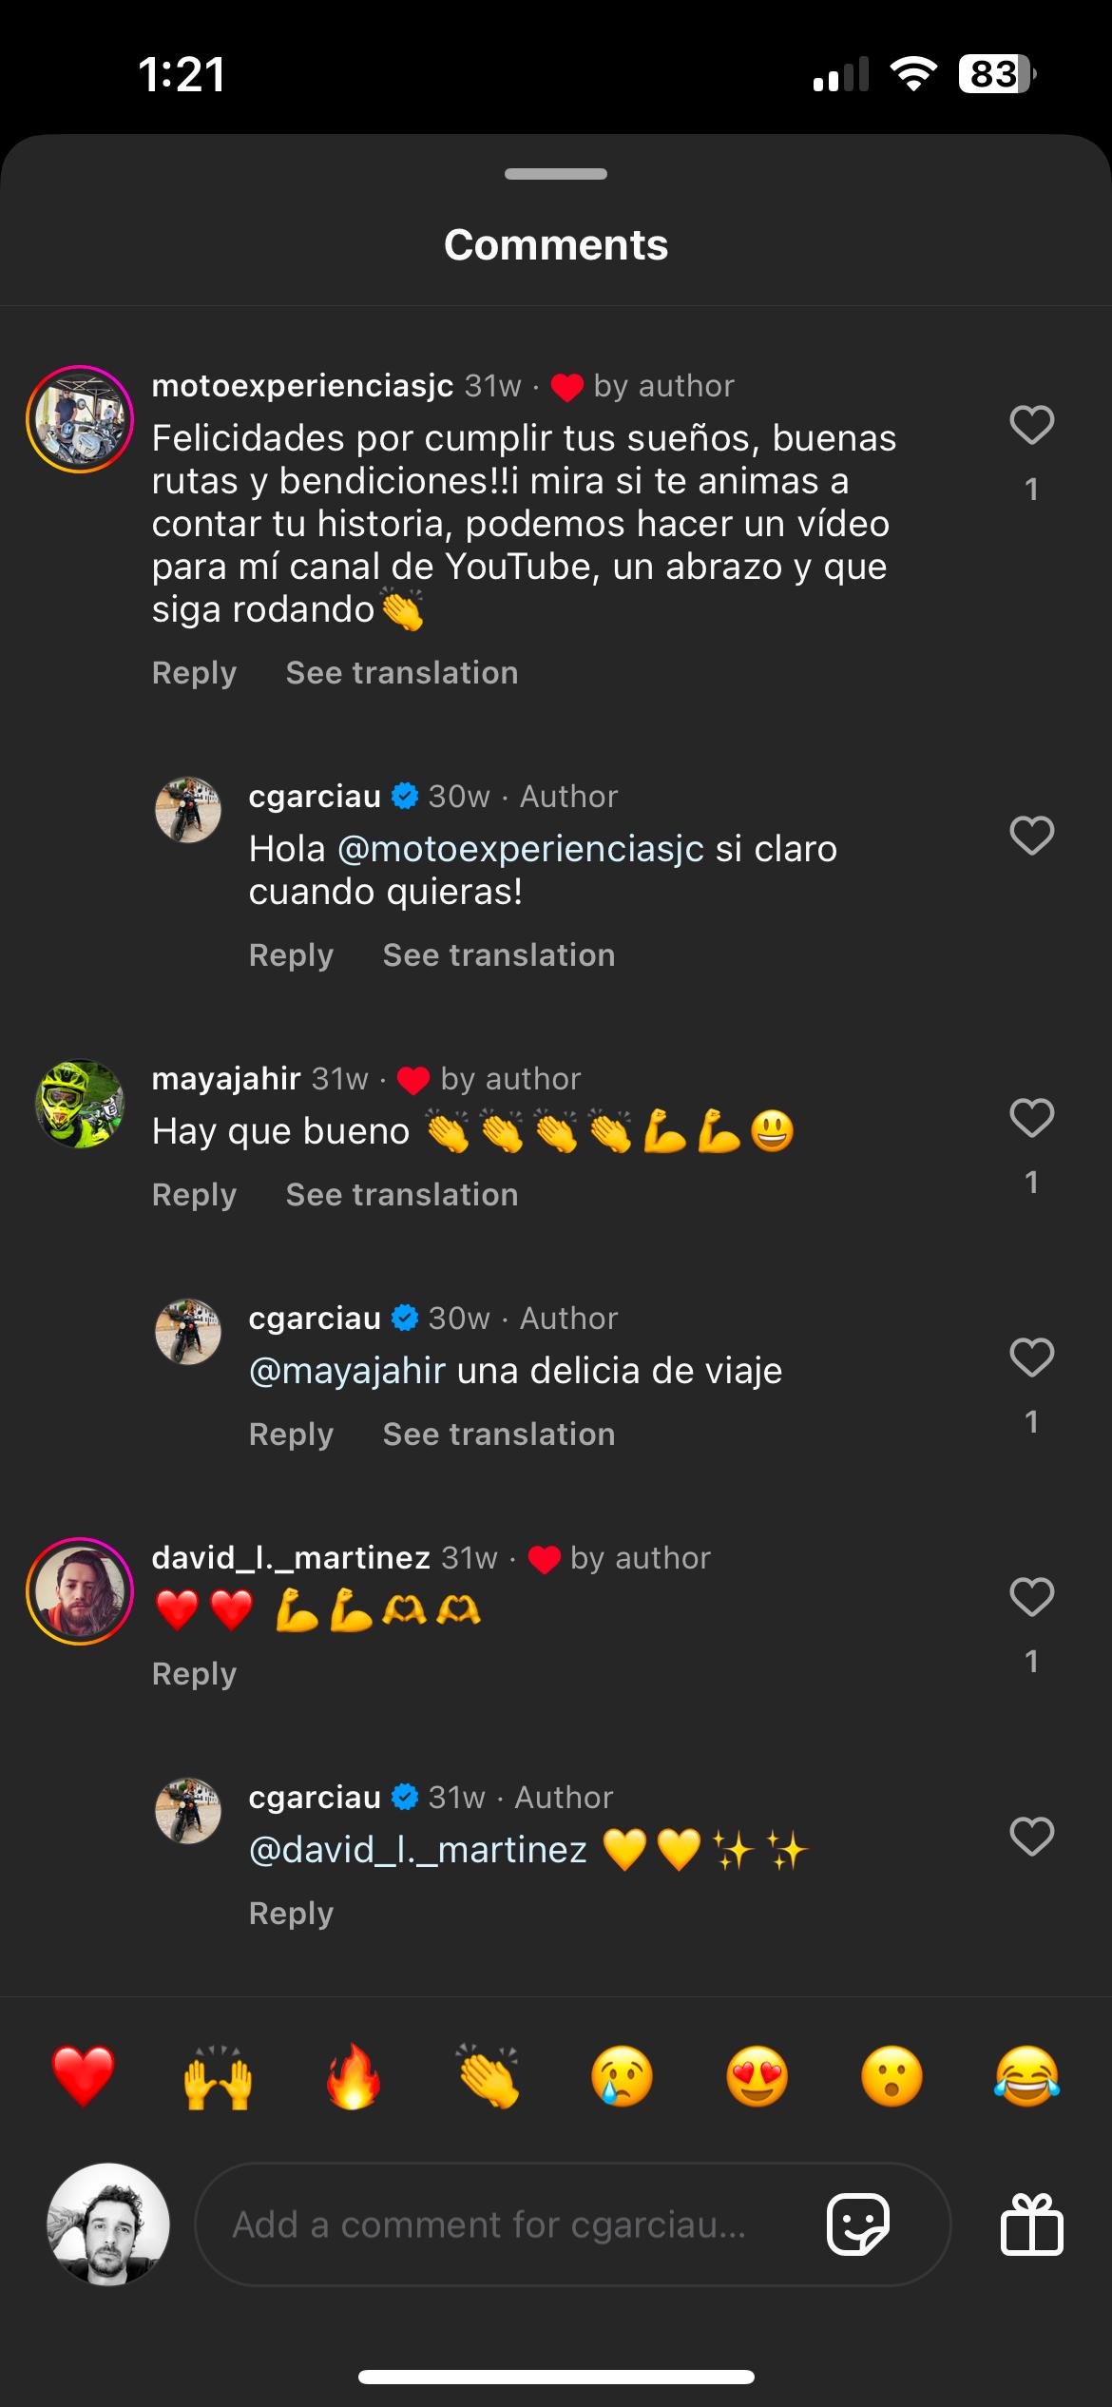The image size is (1112, 2407).
Task: Open the @motoexperienciasjc mention link
Action: click(x=521, y=849)
